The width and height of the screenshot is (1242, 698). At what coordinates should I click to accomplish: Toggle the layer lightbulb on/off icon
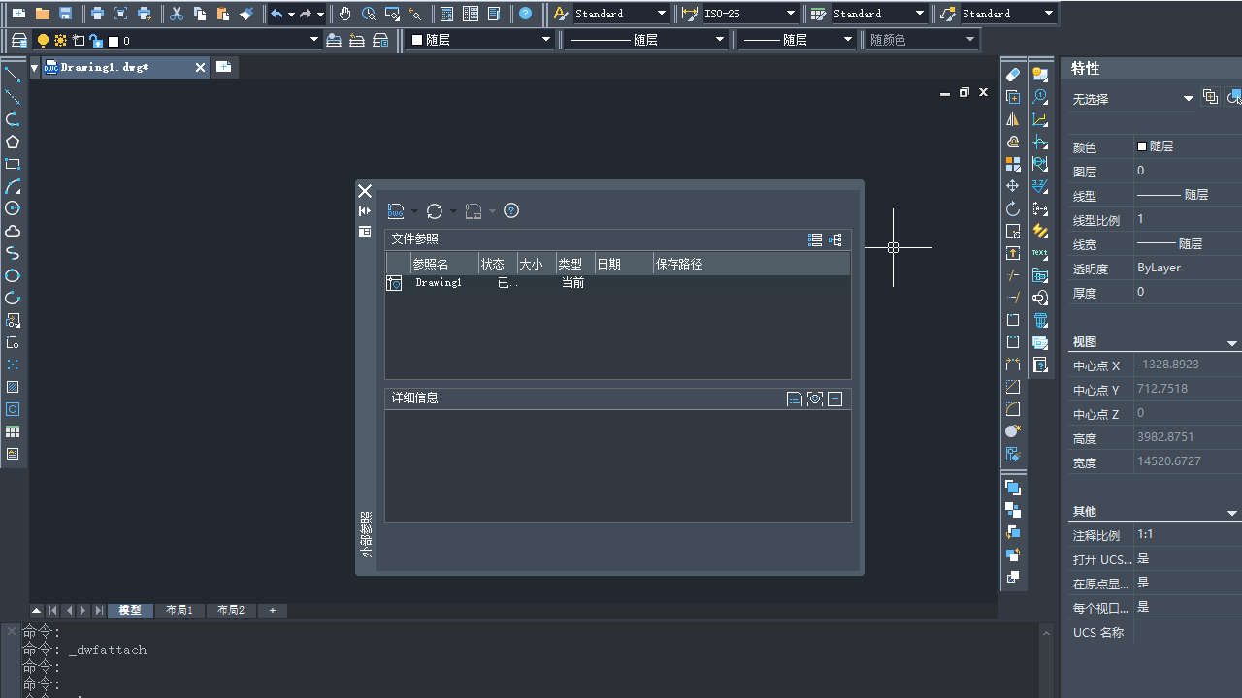[43, 41]
